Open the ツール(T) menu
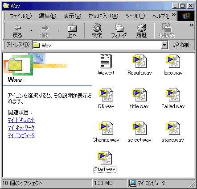Image resolution: width=197 pixels, height=189 pixels. click(135, 16)
